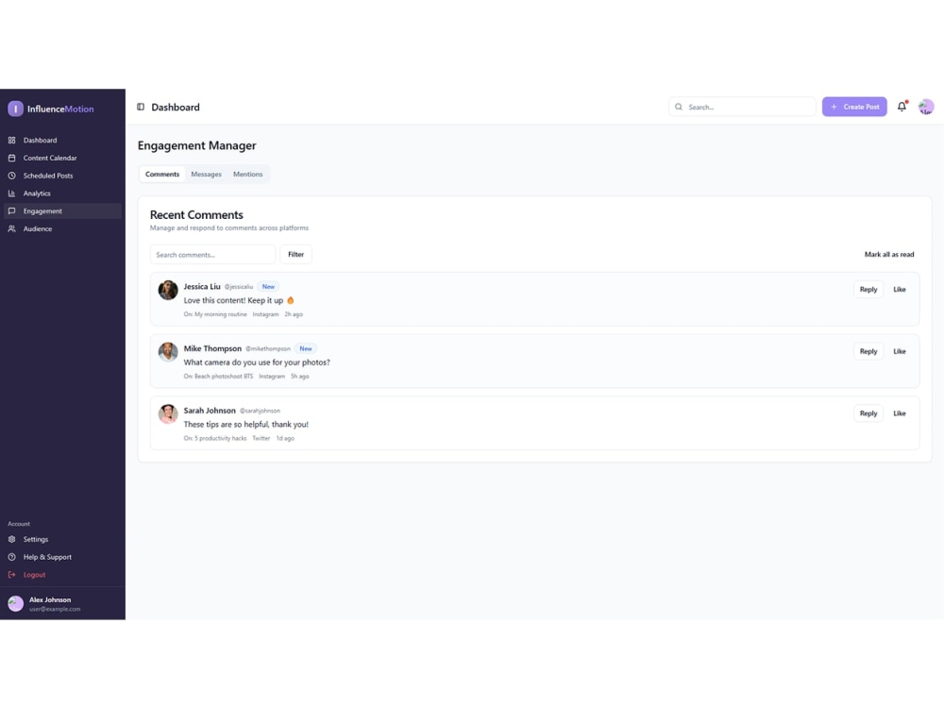Click the @sarahjohnson handle
944x708 pixels.
(x=261, y=412)
